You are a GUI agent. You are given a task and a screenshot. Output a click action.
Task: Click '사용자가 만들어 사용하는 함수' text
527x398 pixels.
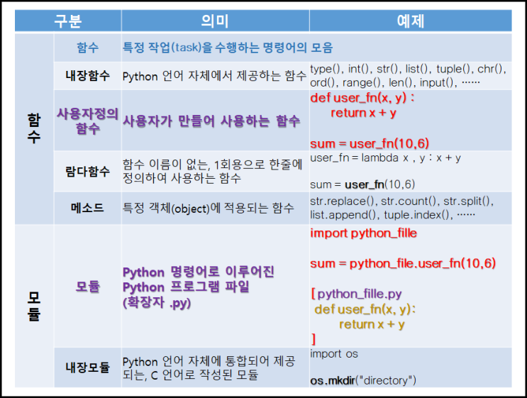point(211,121)
